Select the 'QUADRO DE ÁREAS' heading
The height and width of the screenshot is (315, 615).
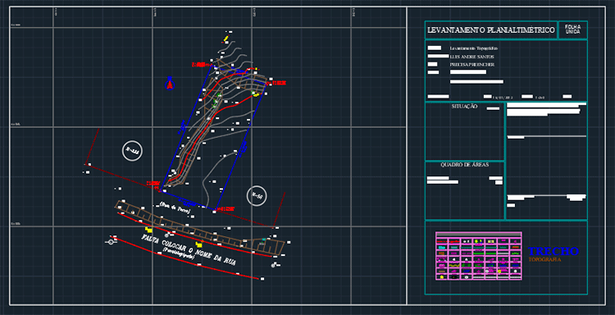464,165
